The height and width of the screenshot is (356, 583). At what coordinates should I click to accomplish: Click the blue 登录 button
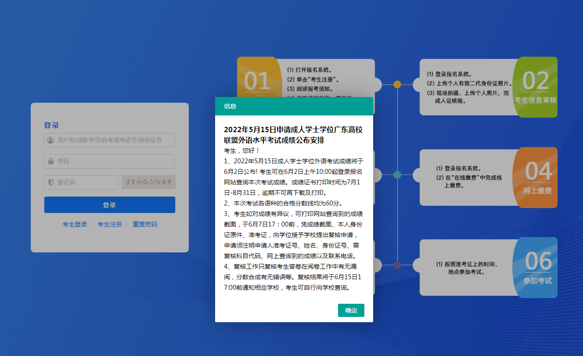[x=110, y=205]
